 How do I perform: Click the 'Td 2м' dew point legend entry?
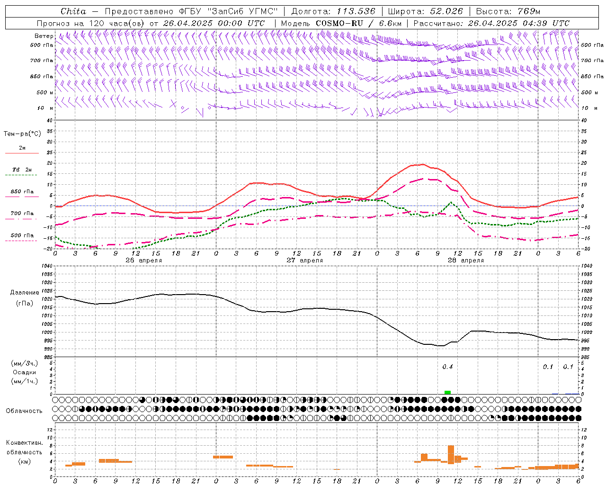click(x=22, y=170)
